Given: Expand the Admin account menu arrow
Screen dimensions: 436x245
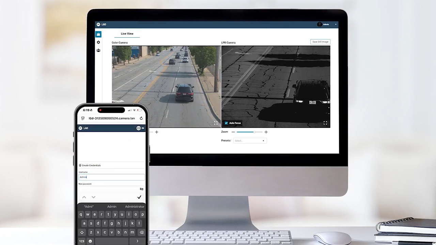Looking at the screenshot, I should pyautogui.click(x=336, y=24).
